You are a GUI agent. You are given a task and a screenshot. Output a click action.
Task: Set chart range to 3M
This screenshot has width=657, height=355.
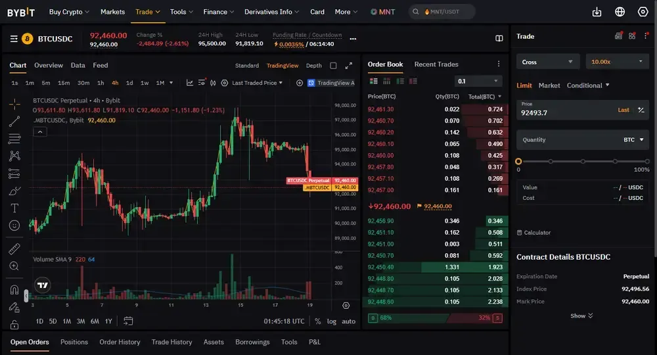coord(80,321)
